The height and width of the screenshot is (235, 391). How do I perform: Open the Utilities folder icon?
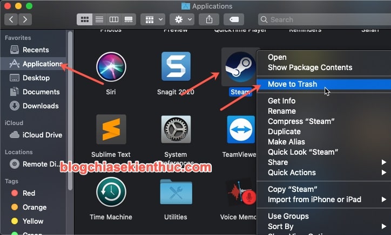pyautogui.click(x=176, y=192)
